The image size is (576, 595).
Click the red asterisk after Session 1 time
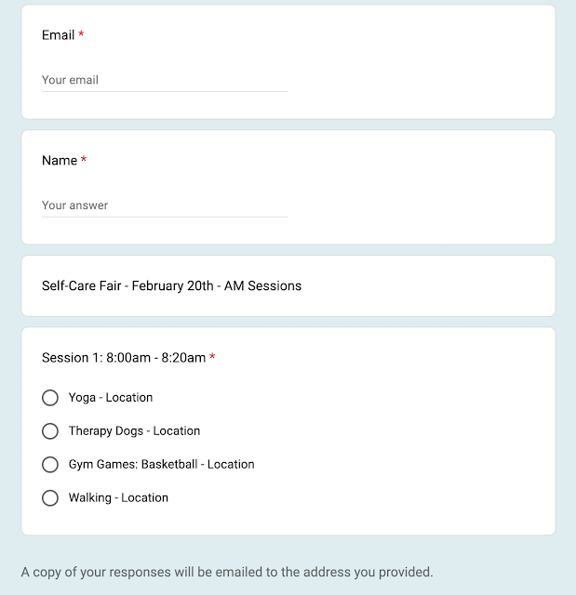[x=212, y=358]
